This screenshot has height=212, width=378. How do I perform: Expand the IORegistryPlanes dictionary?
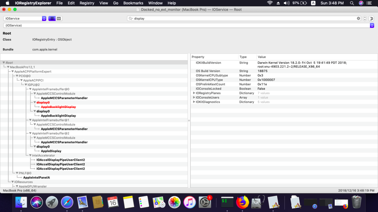pos(194,93)
